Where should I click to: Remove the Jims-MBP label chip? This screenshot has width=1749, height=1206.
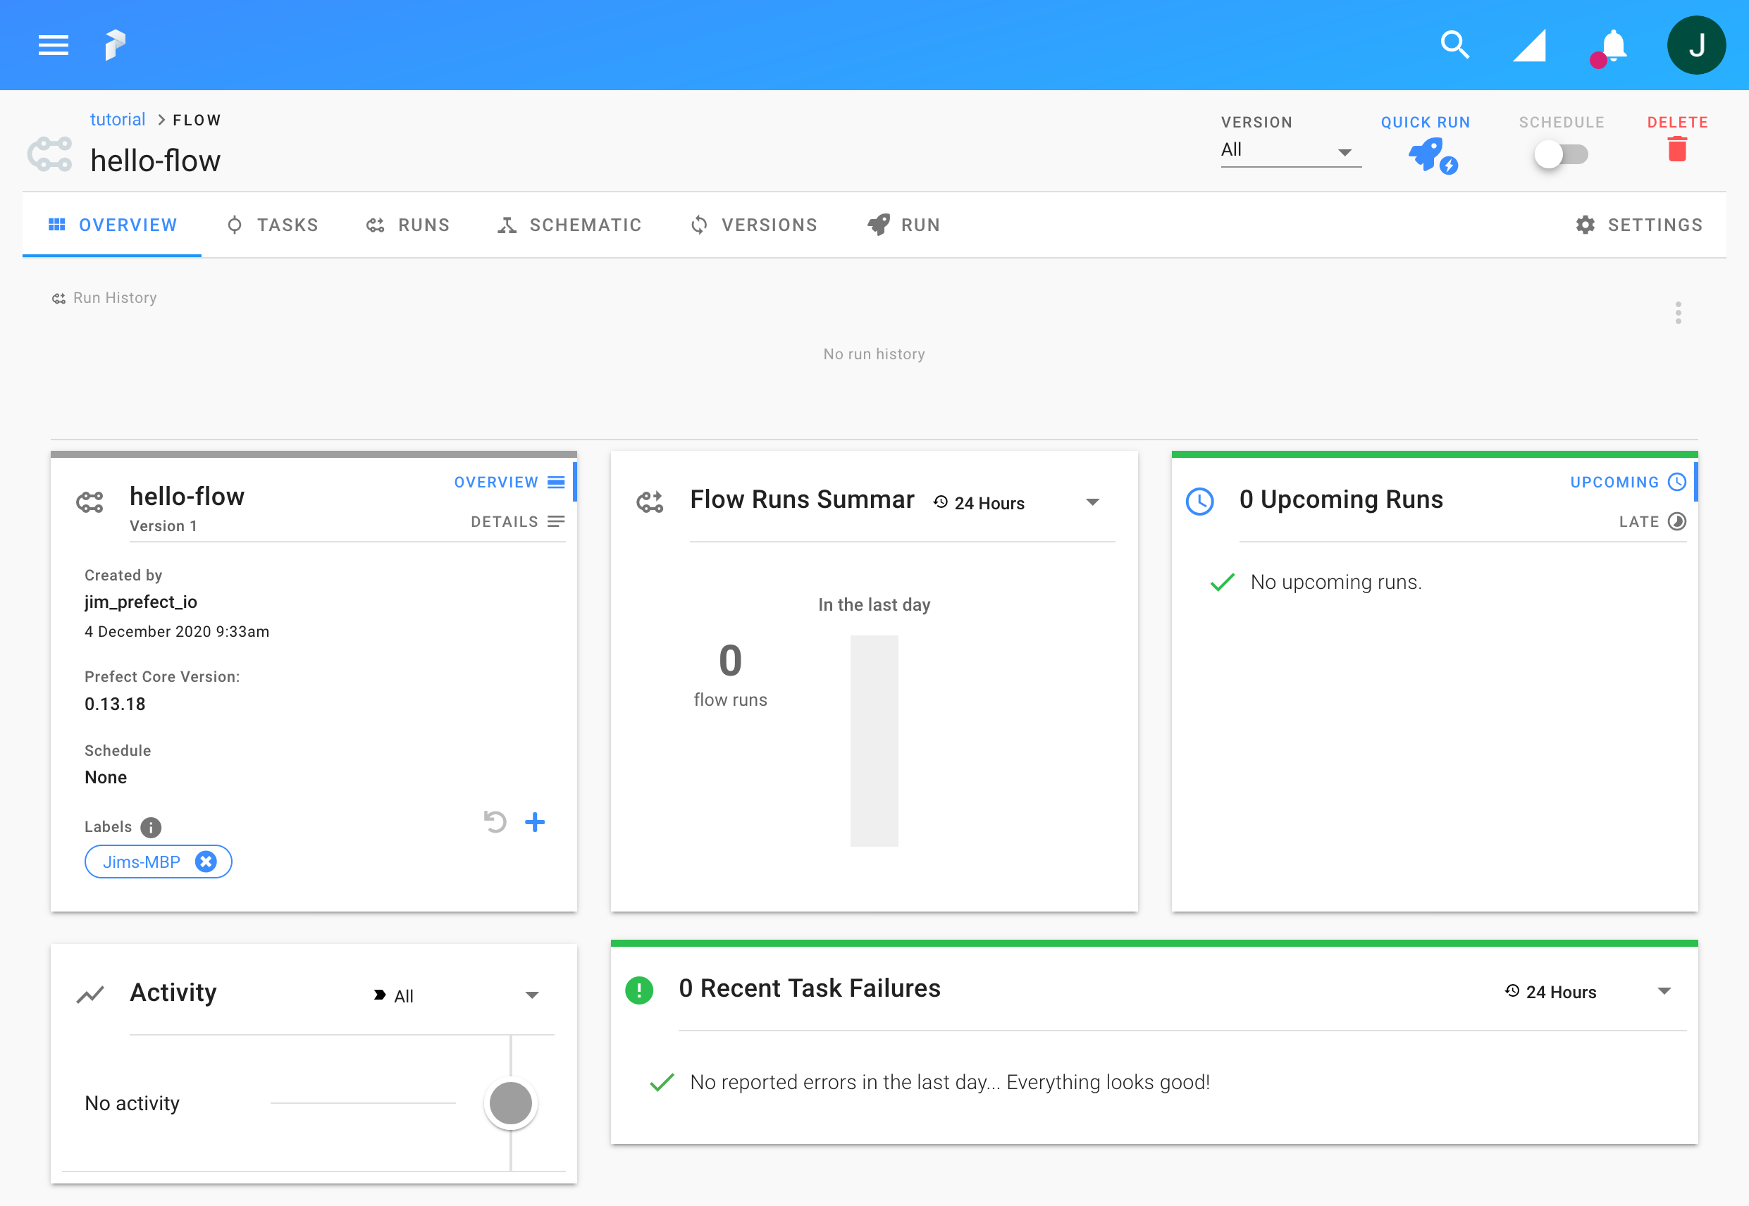(206, 862)
